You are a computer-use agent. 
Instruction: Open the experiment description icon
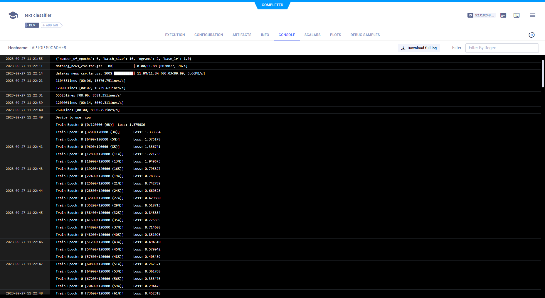(503, 15)
